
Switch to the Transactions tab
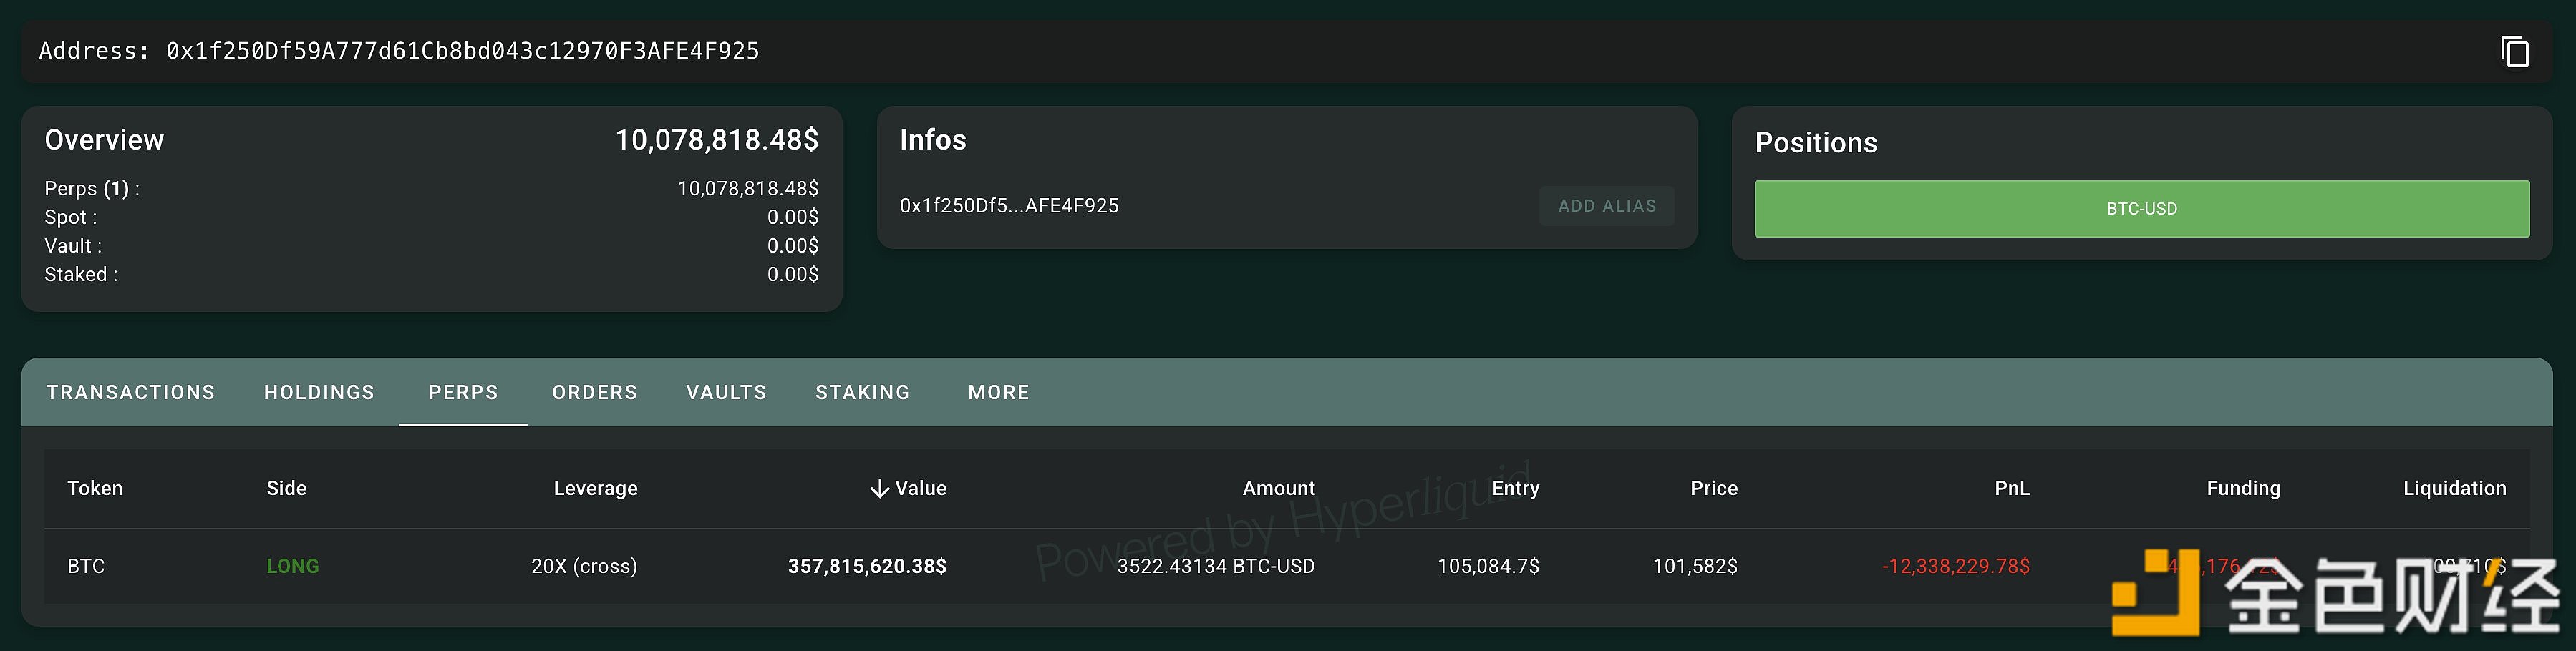point(131,393)
